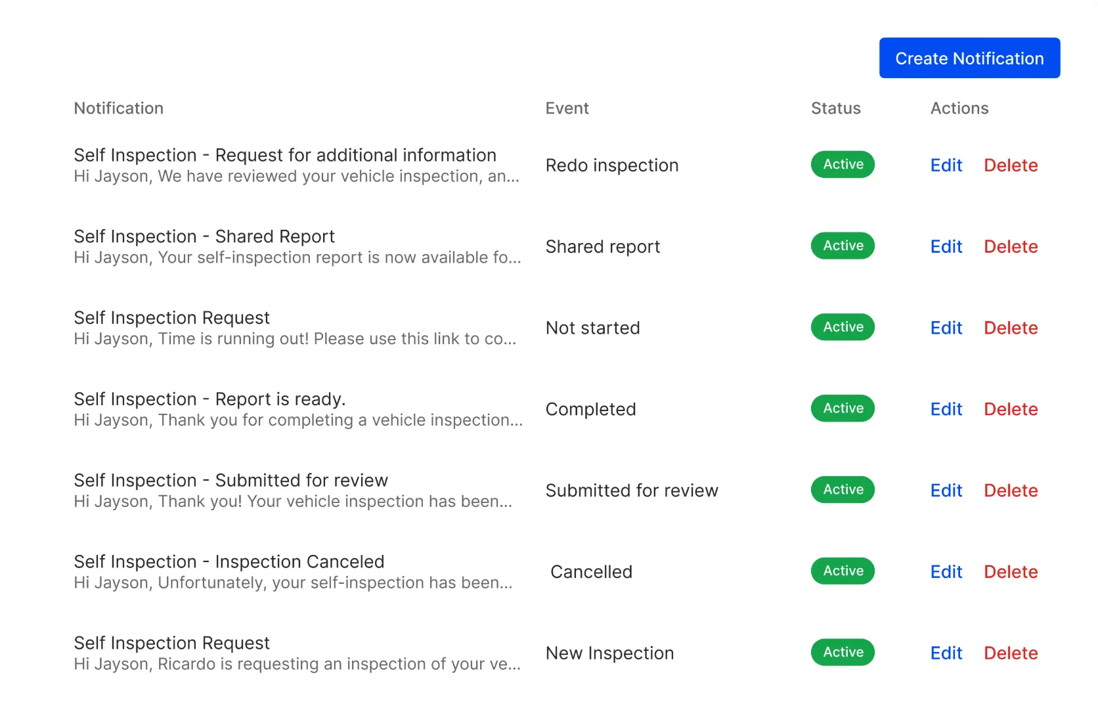This screenshot has height=725, width=1098.
Task: Delete the Cancelled event notification
Action: click(x=1011, y=572)
